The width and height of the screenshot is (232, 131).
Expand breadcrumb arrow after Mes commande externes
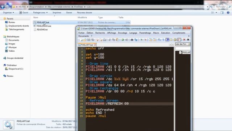point(72,7)
